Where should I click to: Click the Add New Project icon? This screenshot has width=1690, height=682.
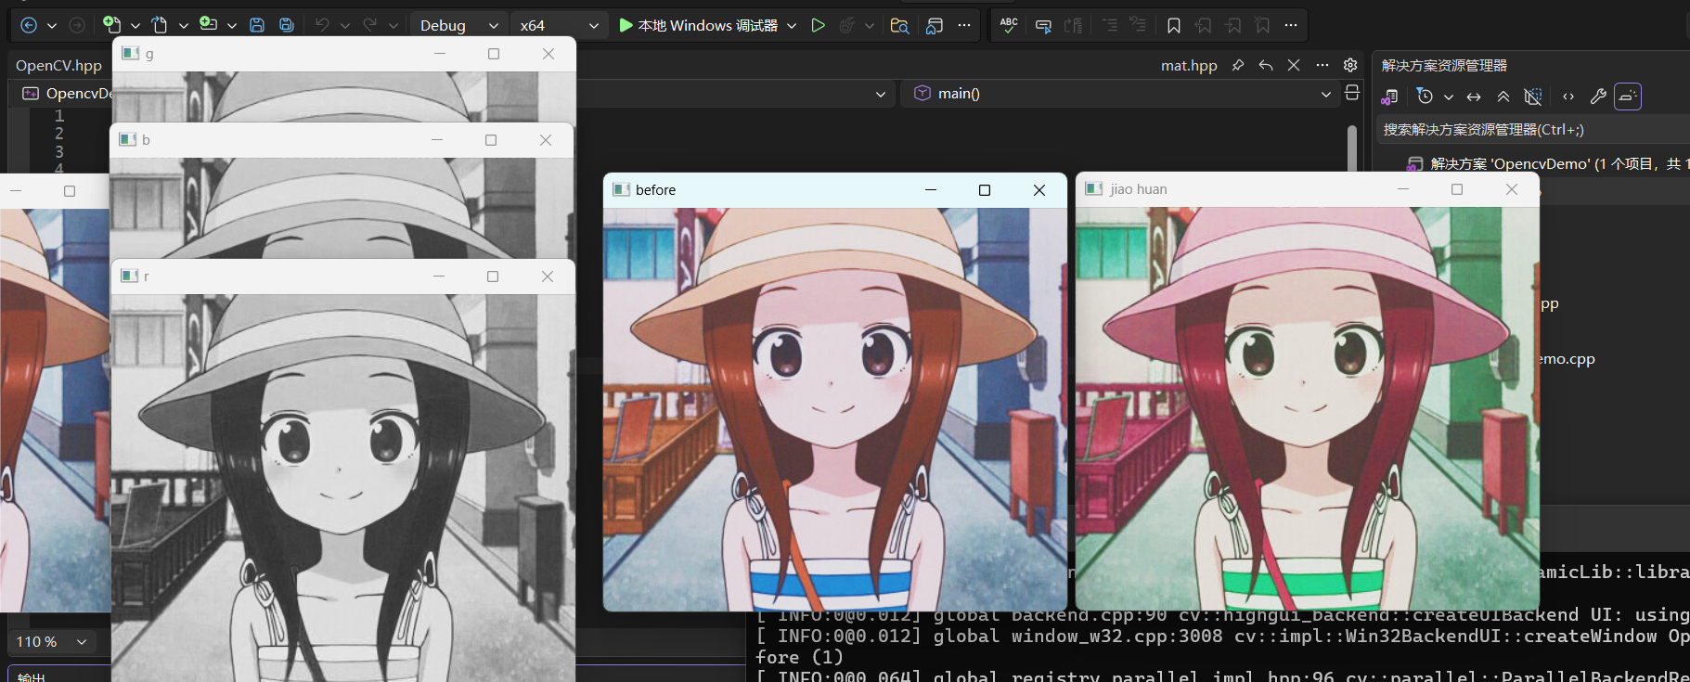(x=208, y=25)
